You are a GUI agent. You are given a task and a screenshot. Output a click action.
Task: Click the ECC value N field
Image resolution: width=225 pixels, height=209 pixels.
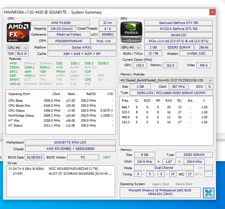(x=209, y=87)
